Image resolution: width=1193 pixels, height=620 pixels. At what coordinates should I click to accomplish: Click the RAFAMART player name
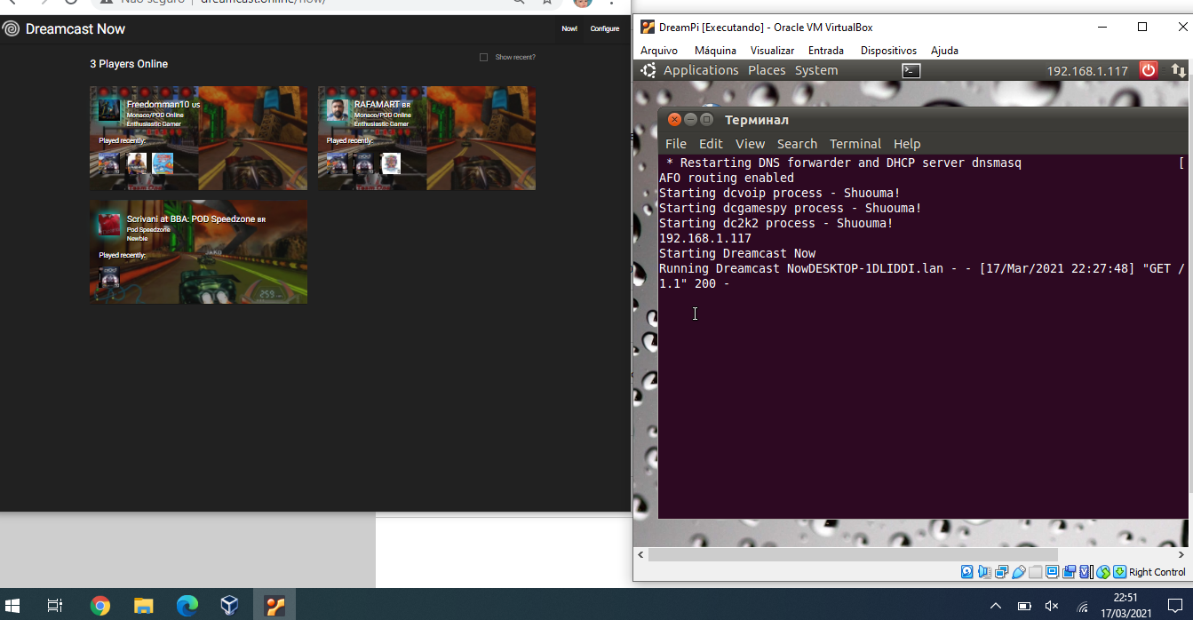tap(377, 105)
